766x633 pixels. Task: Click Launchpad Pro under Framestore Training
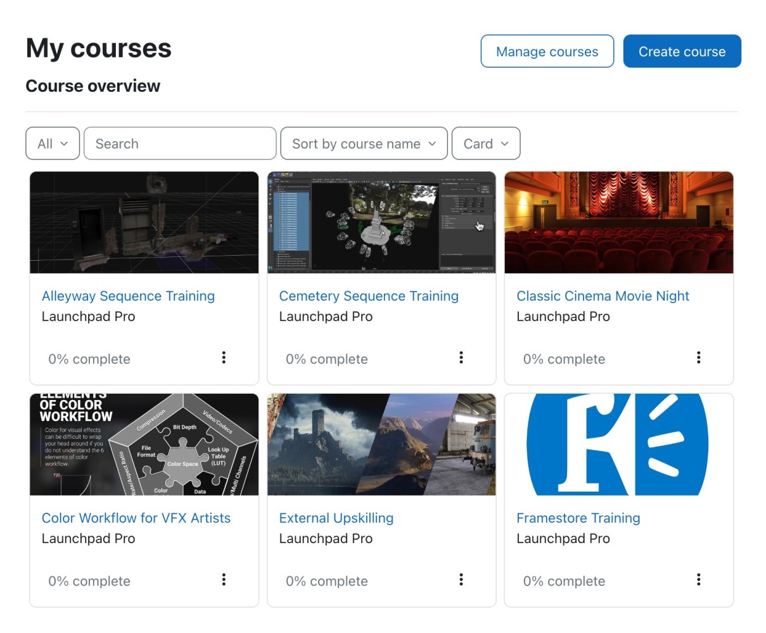[563, 539]
